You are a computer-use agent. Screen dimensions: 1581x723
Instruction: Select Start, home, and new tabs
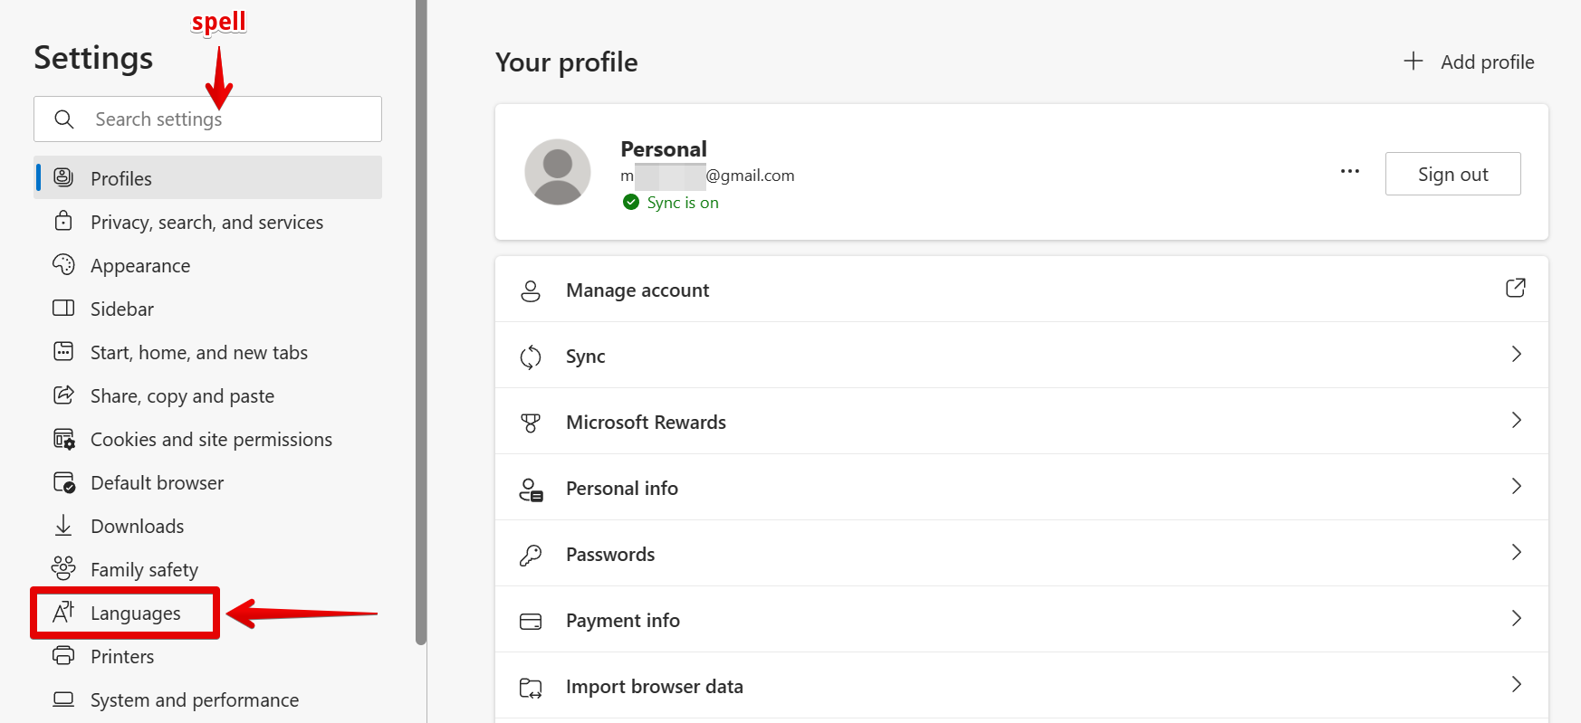tap(199, 353)
